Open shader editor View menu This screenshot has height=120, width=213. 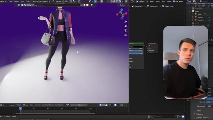152,1
